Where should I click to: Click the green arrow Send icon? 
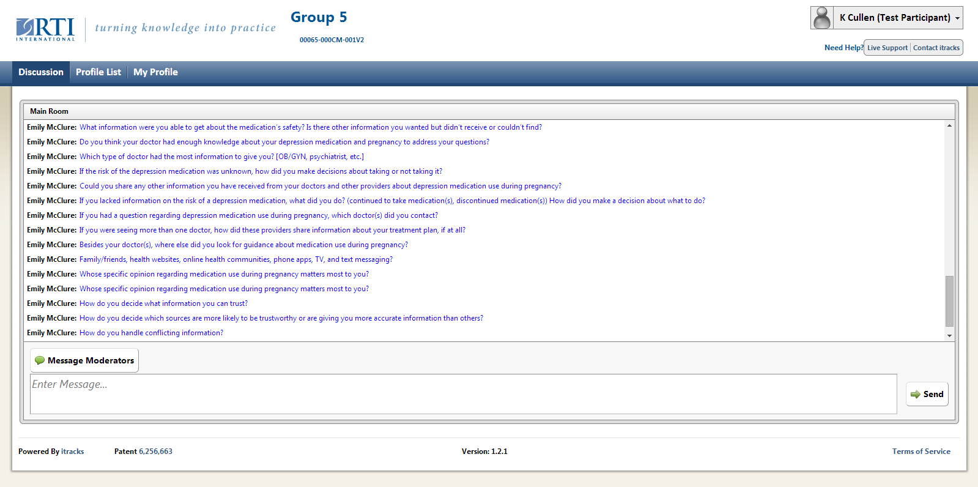pyautogui.click(x=915, y=395)
